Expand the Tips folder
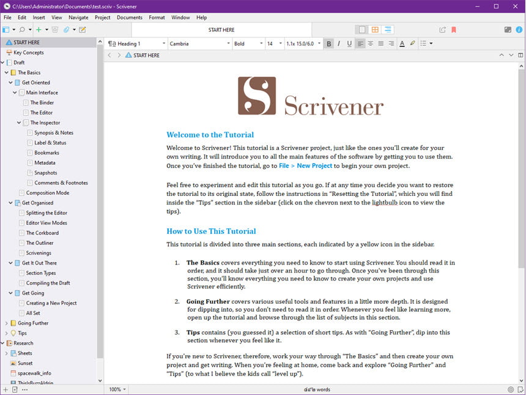Screen dimensions: 526x395 pos(6,333)
